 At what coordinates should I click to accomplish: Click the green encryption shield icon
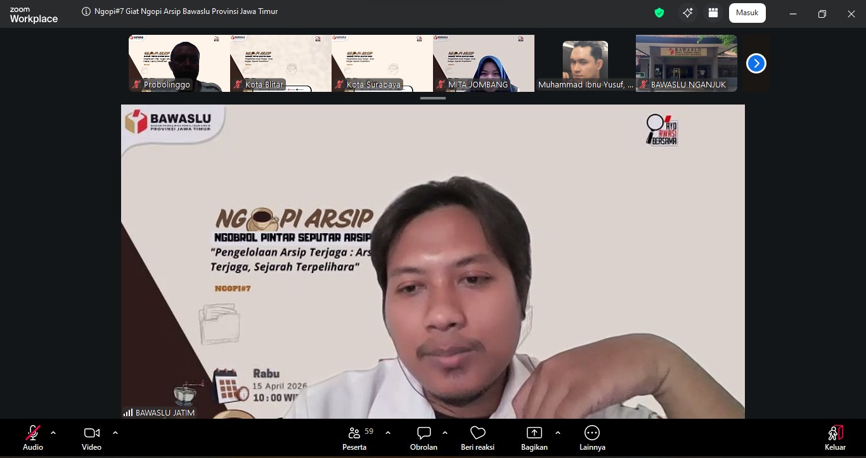coord(659,13)
